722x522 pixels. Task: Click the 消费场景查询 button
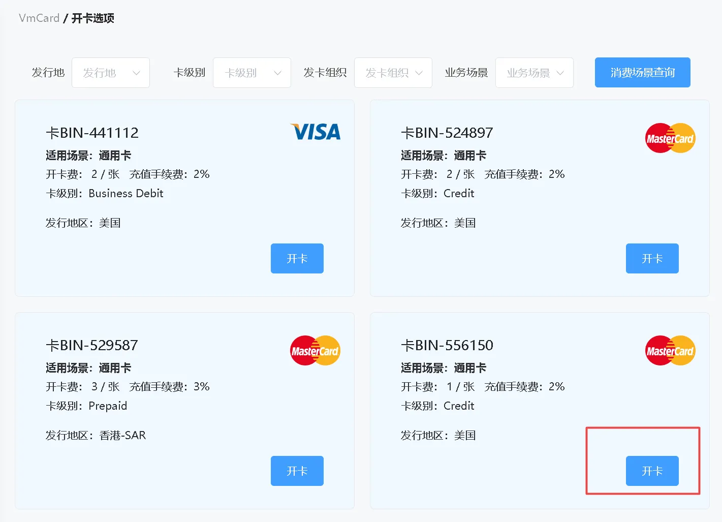coord(642,73)
